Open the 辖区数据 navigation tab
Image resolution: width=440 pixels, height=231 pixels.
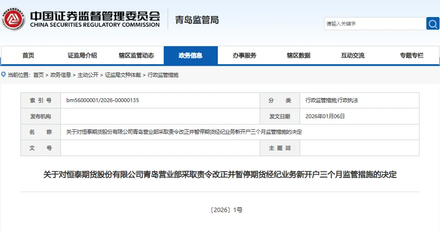299,55
